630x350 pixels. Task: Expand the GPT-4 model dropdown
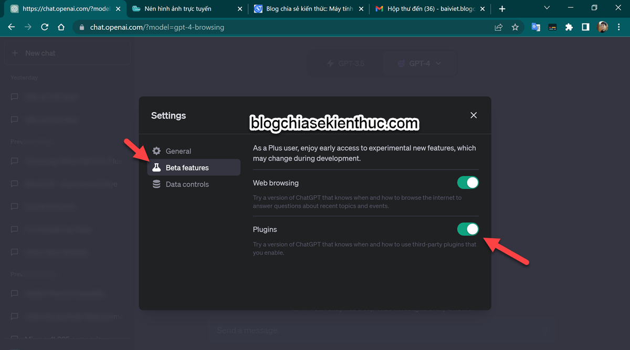click(419, 63)
